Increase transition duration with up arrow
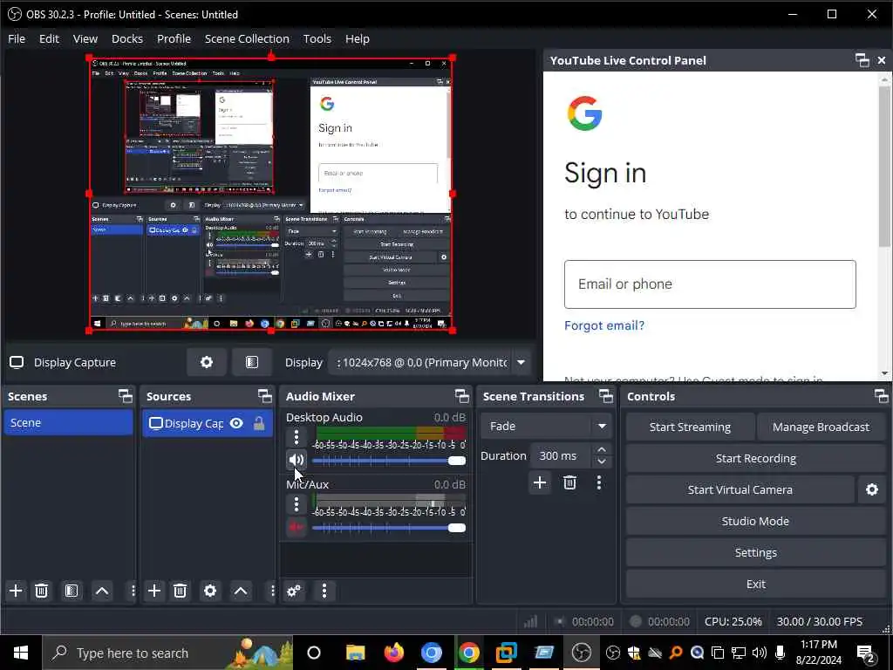The height and width of the screenshot is (670, 893). (602, 449)
